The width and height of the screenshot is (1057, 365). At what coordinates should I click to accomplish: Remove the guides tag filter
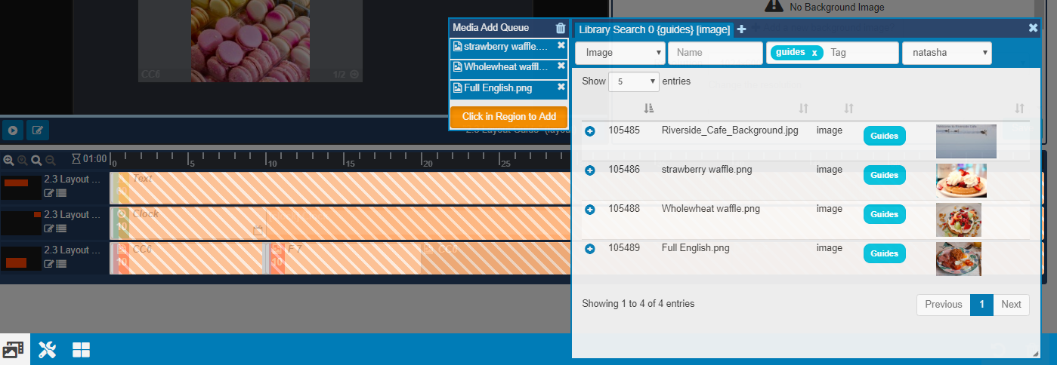pos(814,53)
